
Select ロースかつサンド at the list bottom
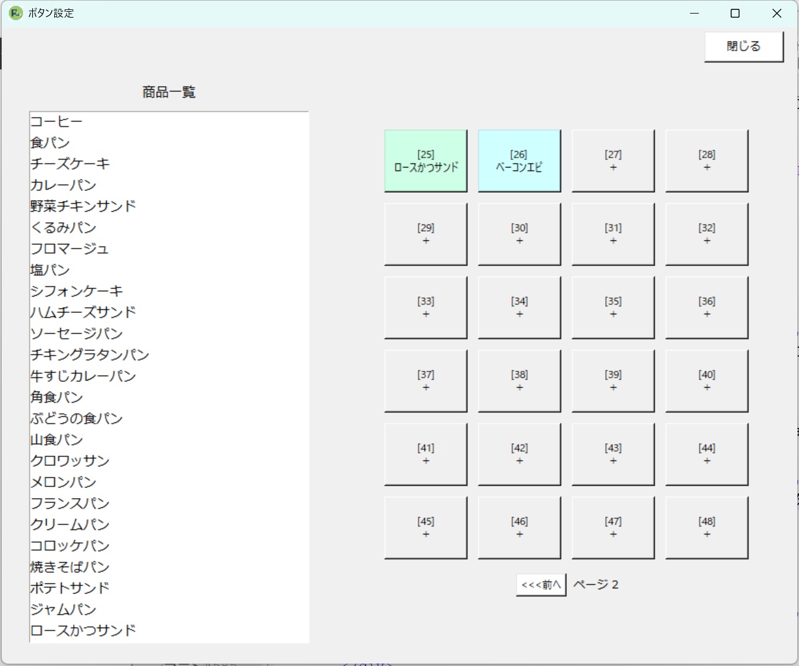pos(82,630)
